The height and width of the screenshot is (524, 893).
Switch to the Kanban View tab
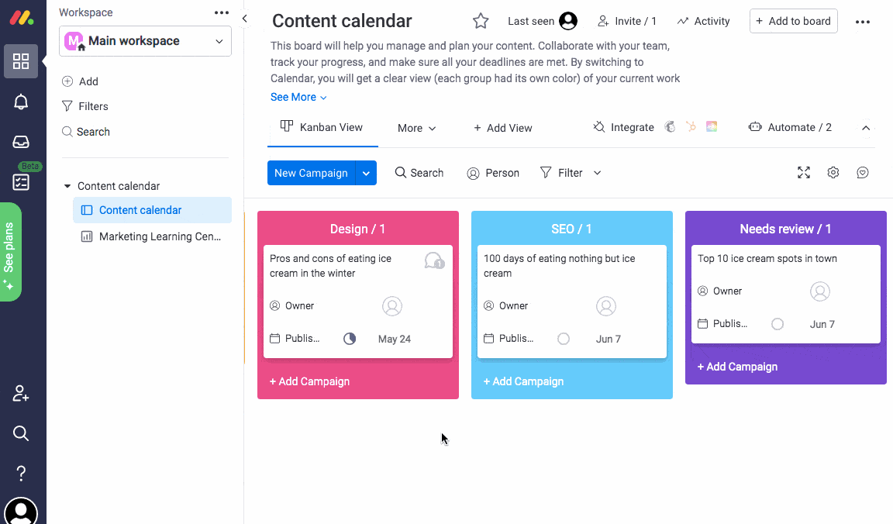pyautogui.click(x=322, y=128)
